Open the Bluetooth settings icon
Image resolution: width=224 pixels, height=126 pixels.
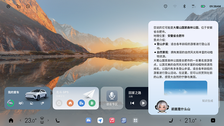184,6
